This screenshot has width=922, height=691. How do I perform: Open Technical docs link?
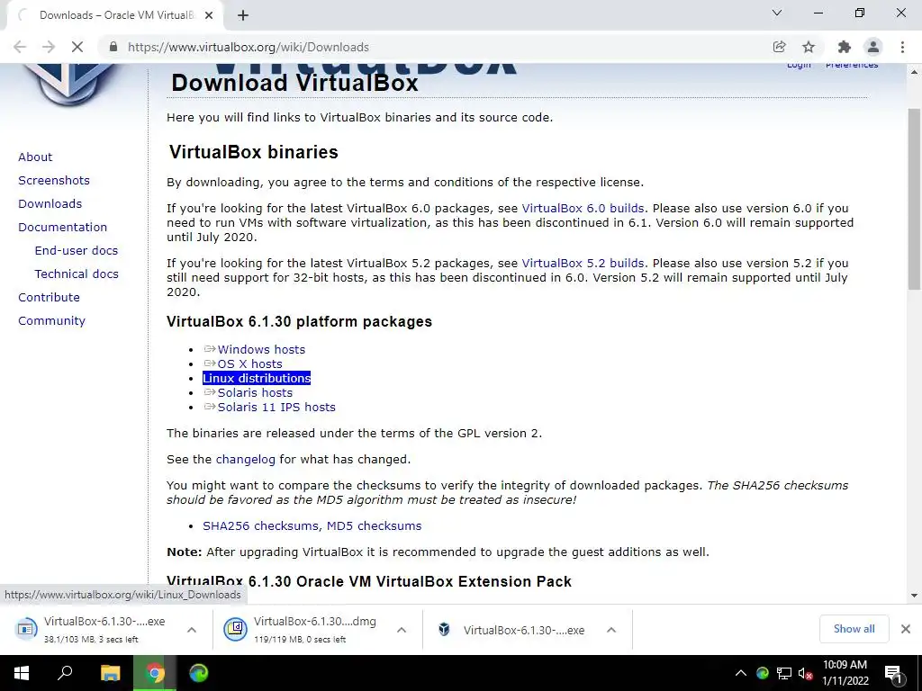click(x=77, y=274)
